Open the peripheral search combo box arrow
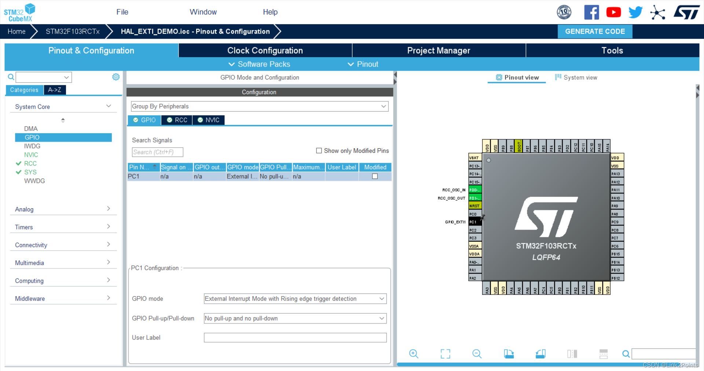The height and width of the screenshot is (371, 704). 66,77
